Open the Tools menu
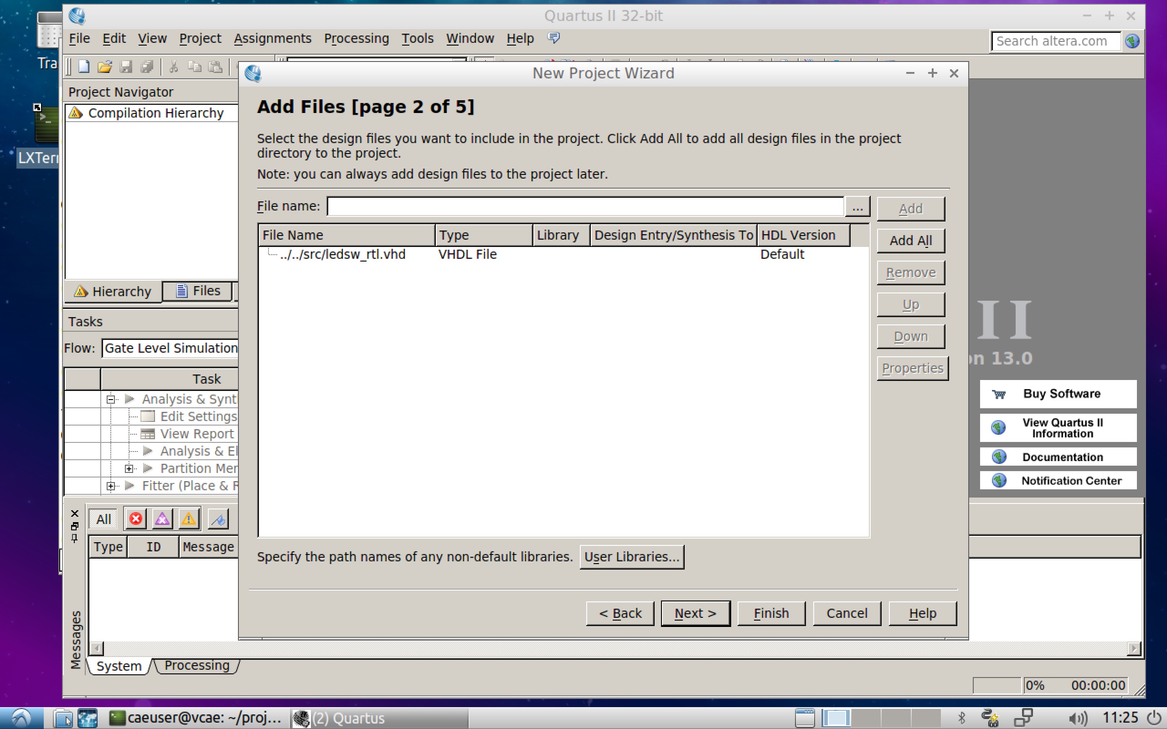The image size is (1167, 729). pyautogui.click(x=418, y=38)
